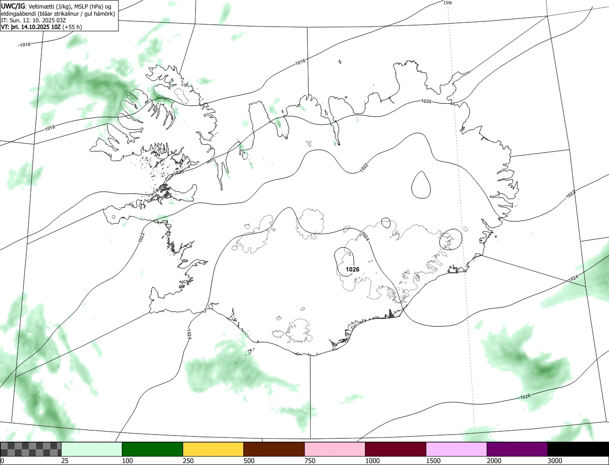Click the legend value 1500
Viewport: 609px width, 465px height.
(x=433, y=461)
